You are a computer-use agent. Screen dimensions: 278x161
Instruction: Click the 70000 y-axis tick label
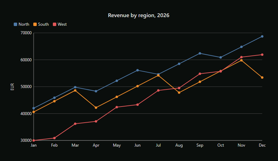[26, 33]
